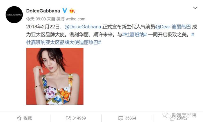Click the blue verified V badge
This screenshot has height=124, width=203.
(x=65, y=11)
